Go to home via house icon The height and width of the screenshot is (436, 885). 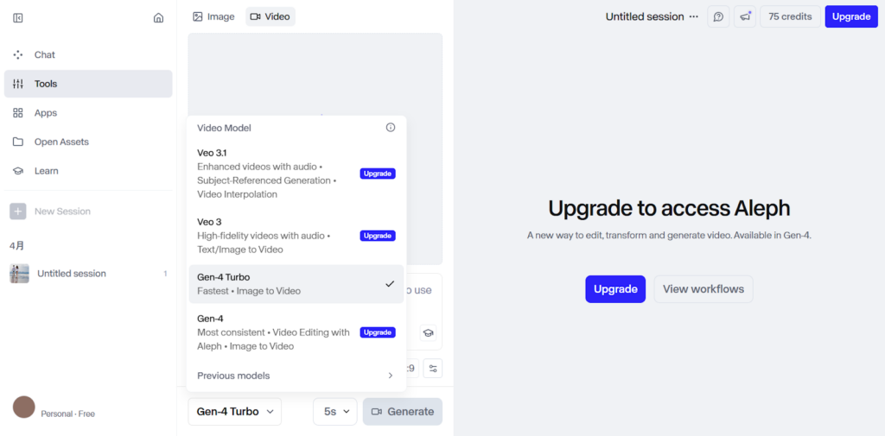(x=158, y=17)
